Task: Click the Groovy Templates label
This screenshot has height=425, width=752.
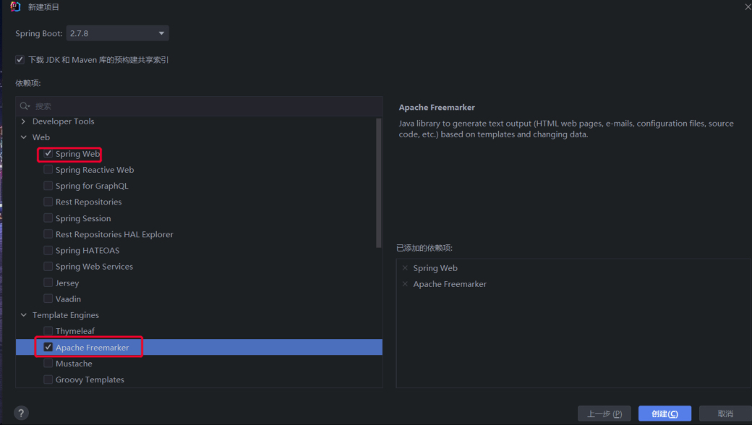Action: point(90,379)
